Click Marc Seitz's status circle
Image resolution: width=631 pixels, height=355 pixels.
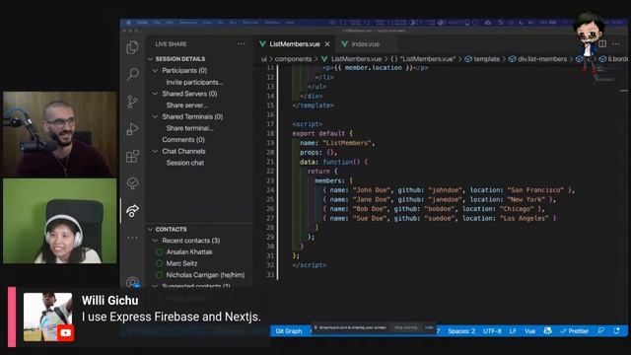tap(159, 263)
